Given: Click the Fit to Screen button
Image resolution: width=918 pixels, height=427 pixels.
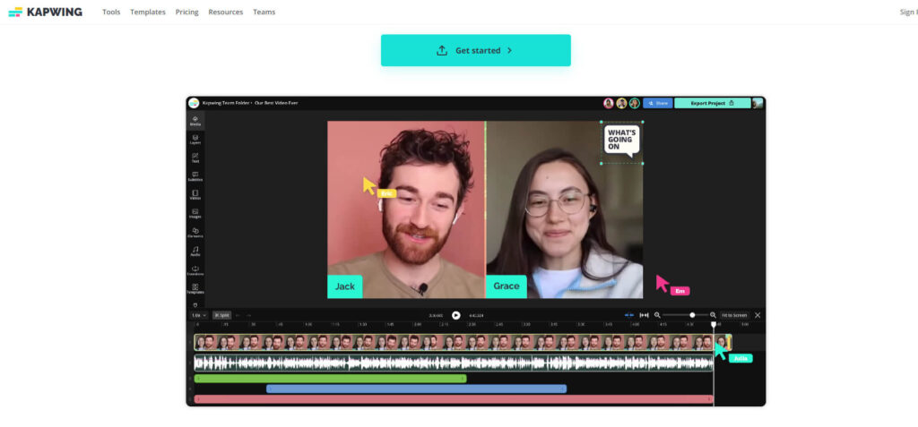Looking at the screenshot, I should (734, 315).
